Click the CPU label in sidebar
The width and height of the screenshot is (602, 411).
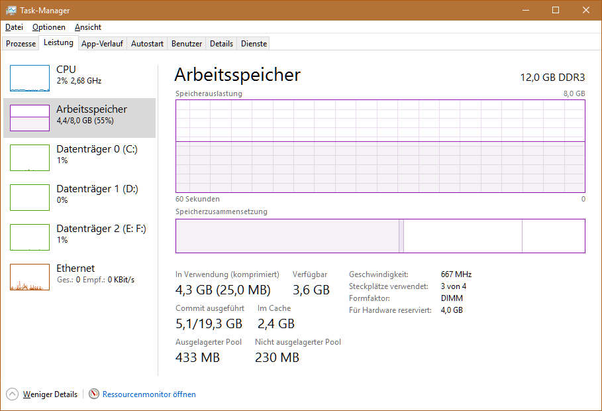pyautogui.click(x=66, y=69)
